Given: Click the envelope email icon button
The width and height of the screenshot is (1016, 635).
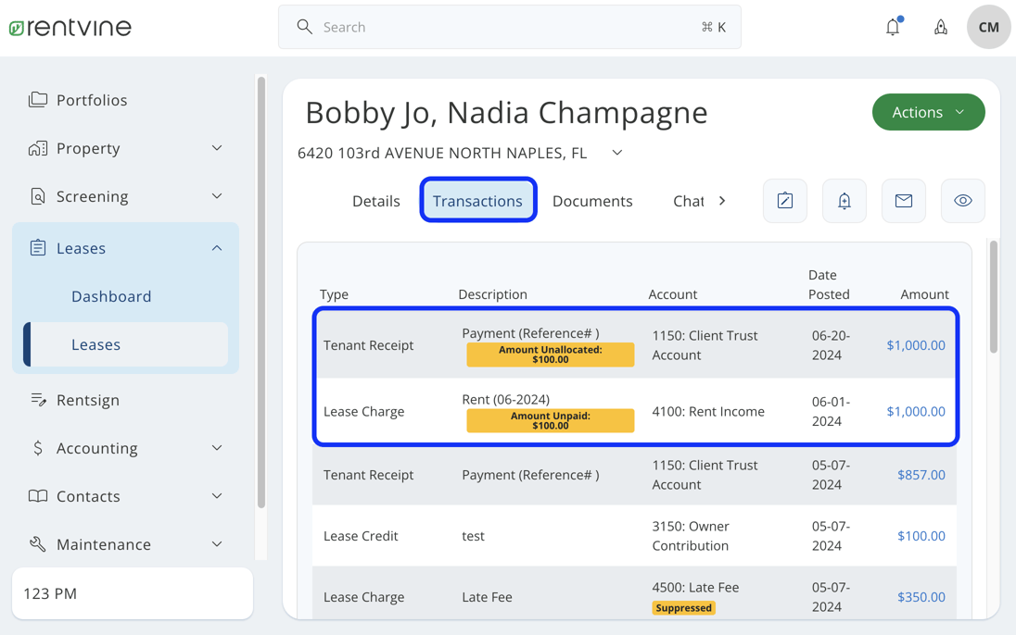Looking at the screenshot, I should point(904,201).
